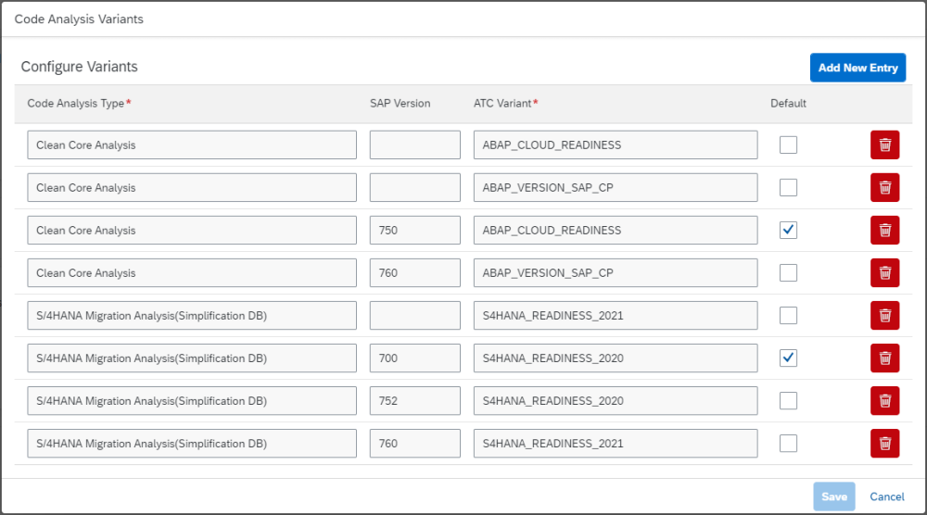
Task: Click Code Analysis Type field in version 750 row
Action: (x=192, y=230)
